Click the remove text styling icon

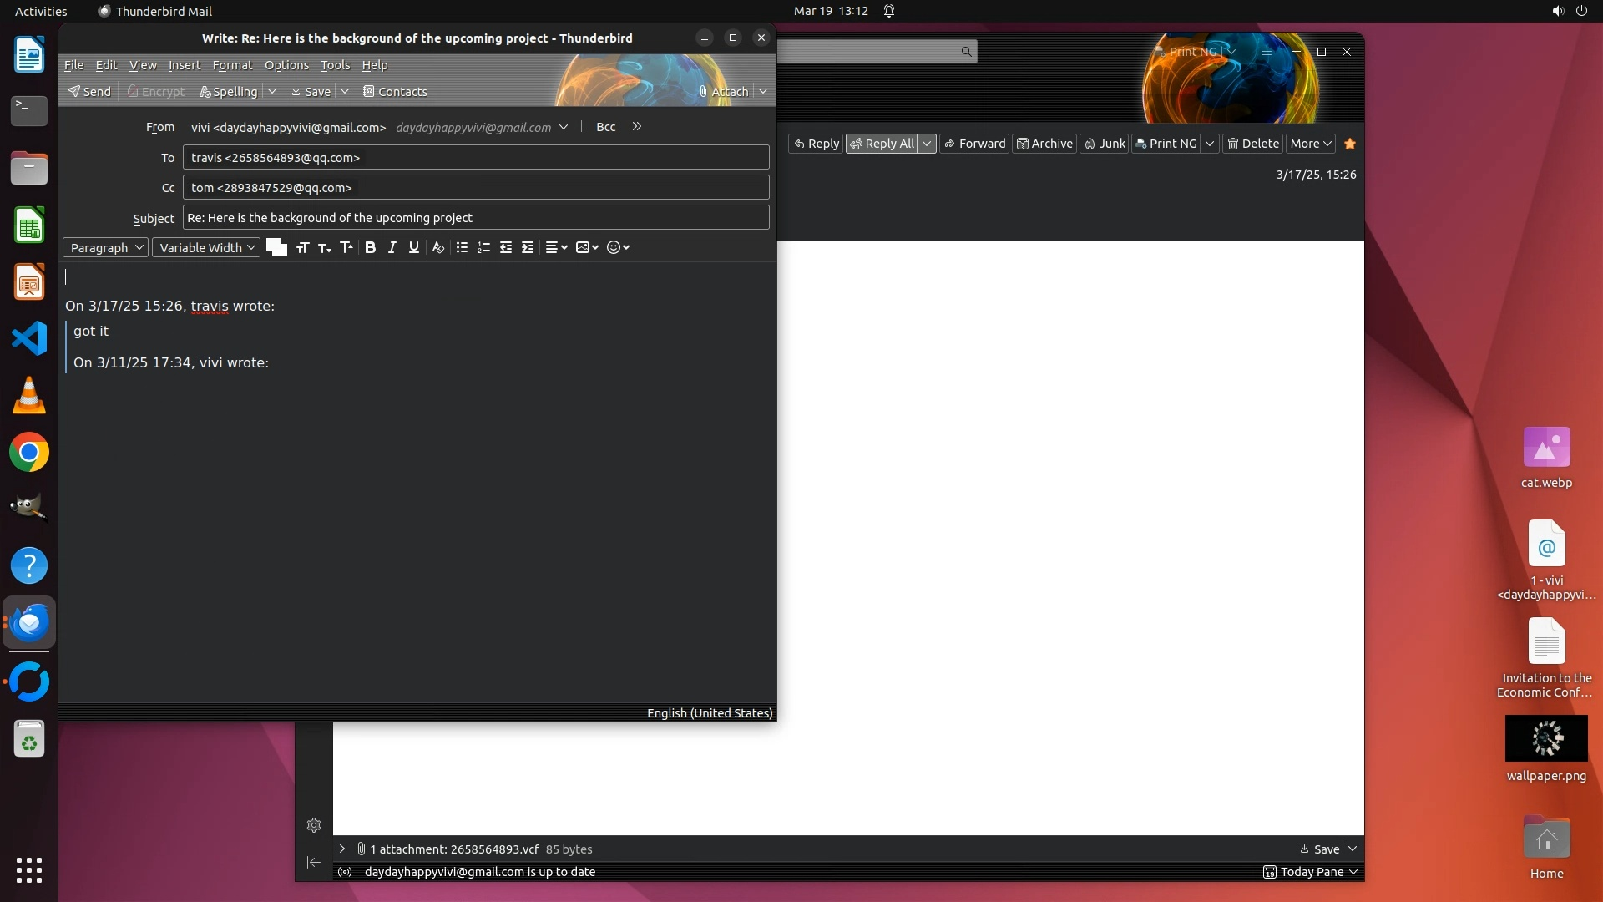[437, 247]
